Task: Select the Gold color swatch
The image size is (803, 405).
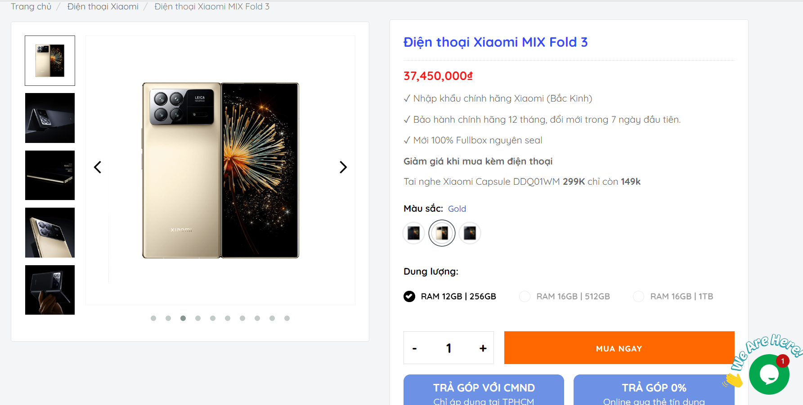Action: 442,233
